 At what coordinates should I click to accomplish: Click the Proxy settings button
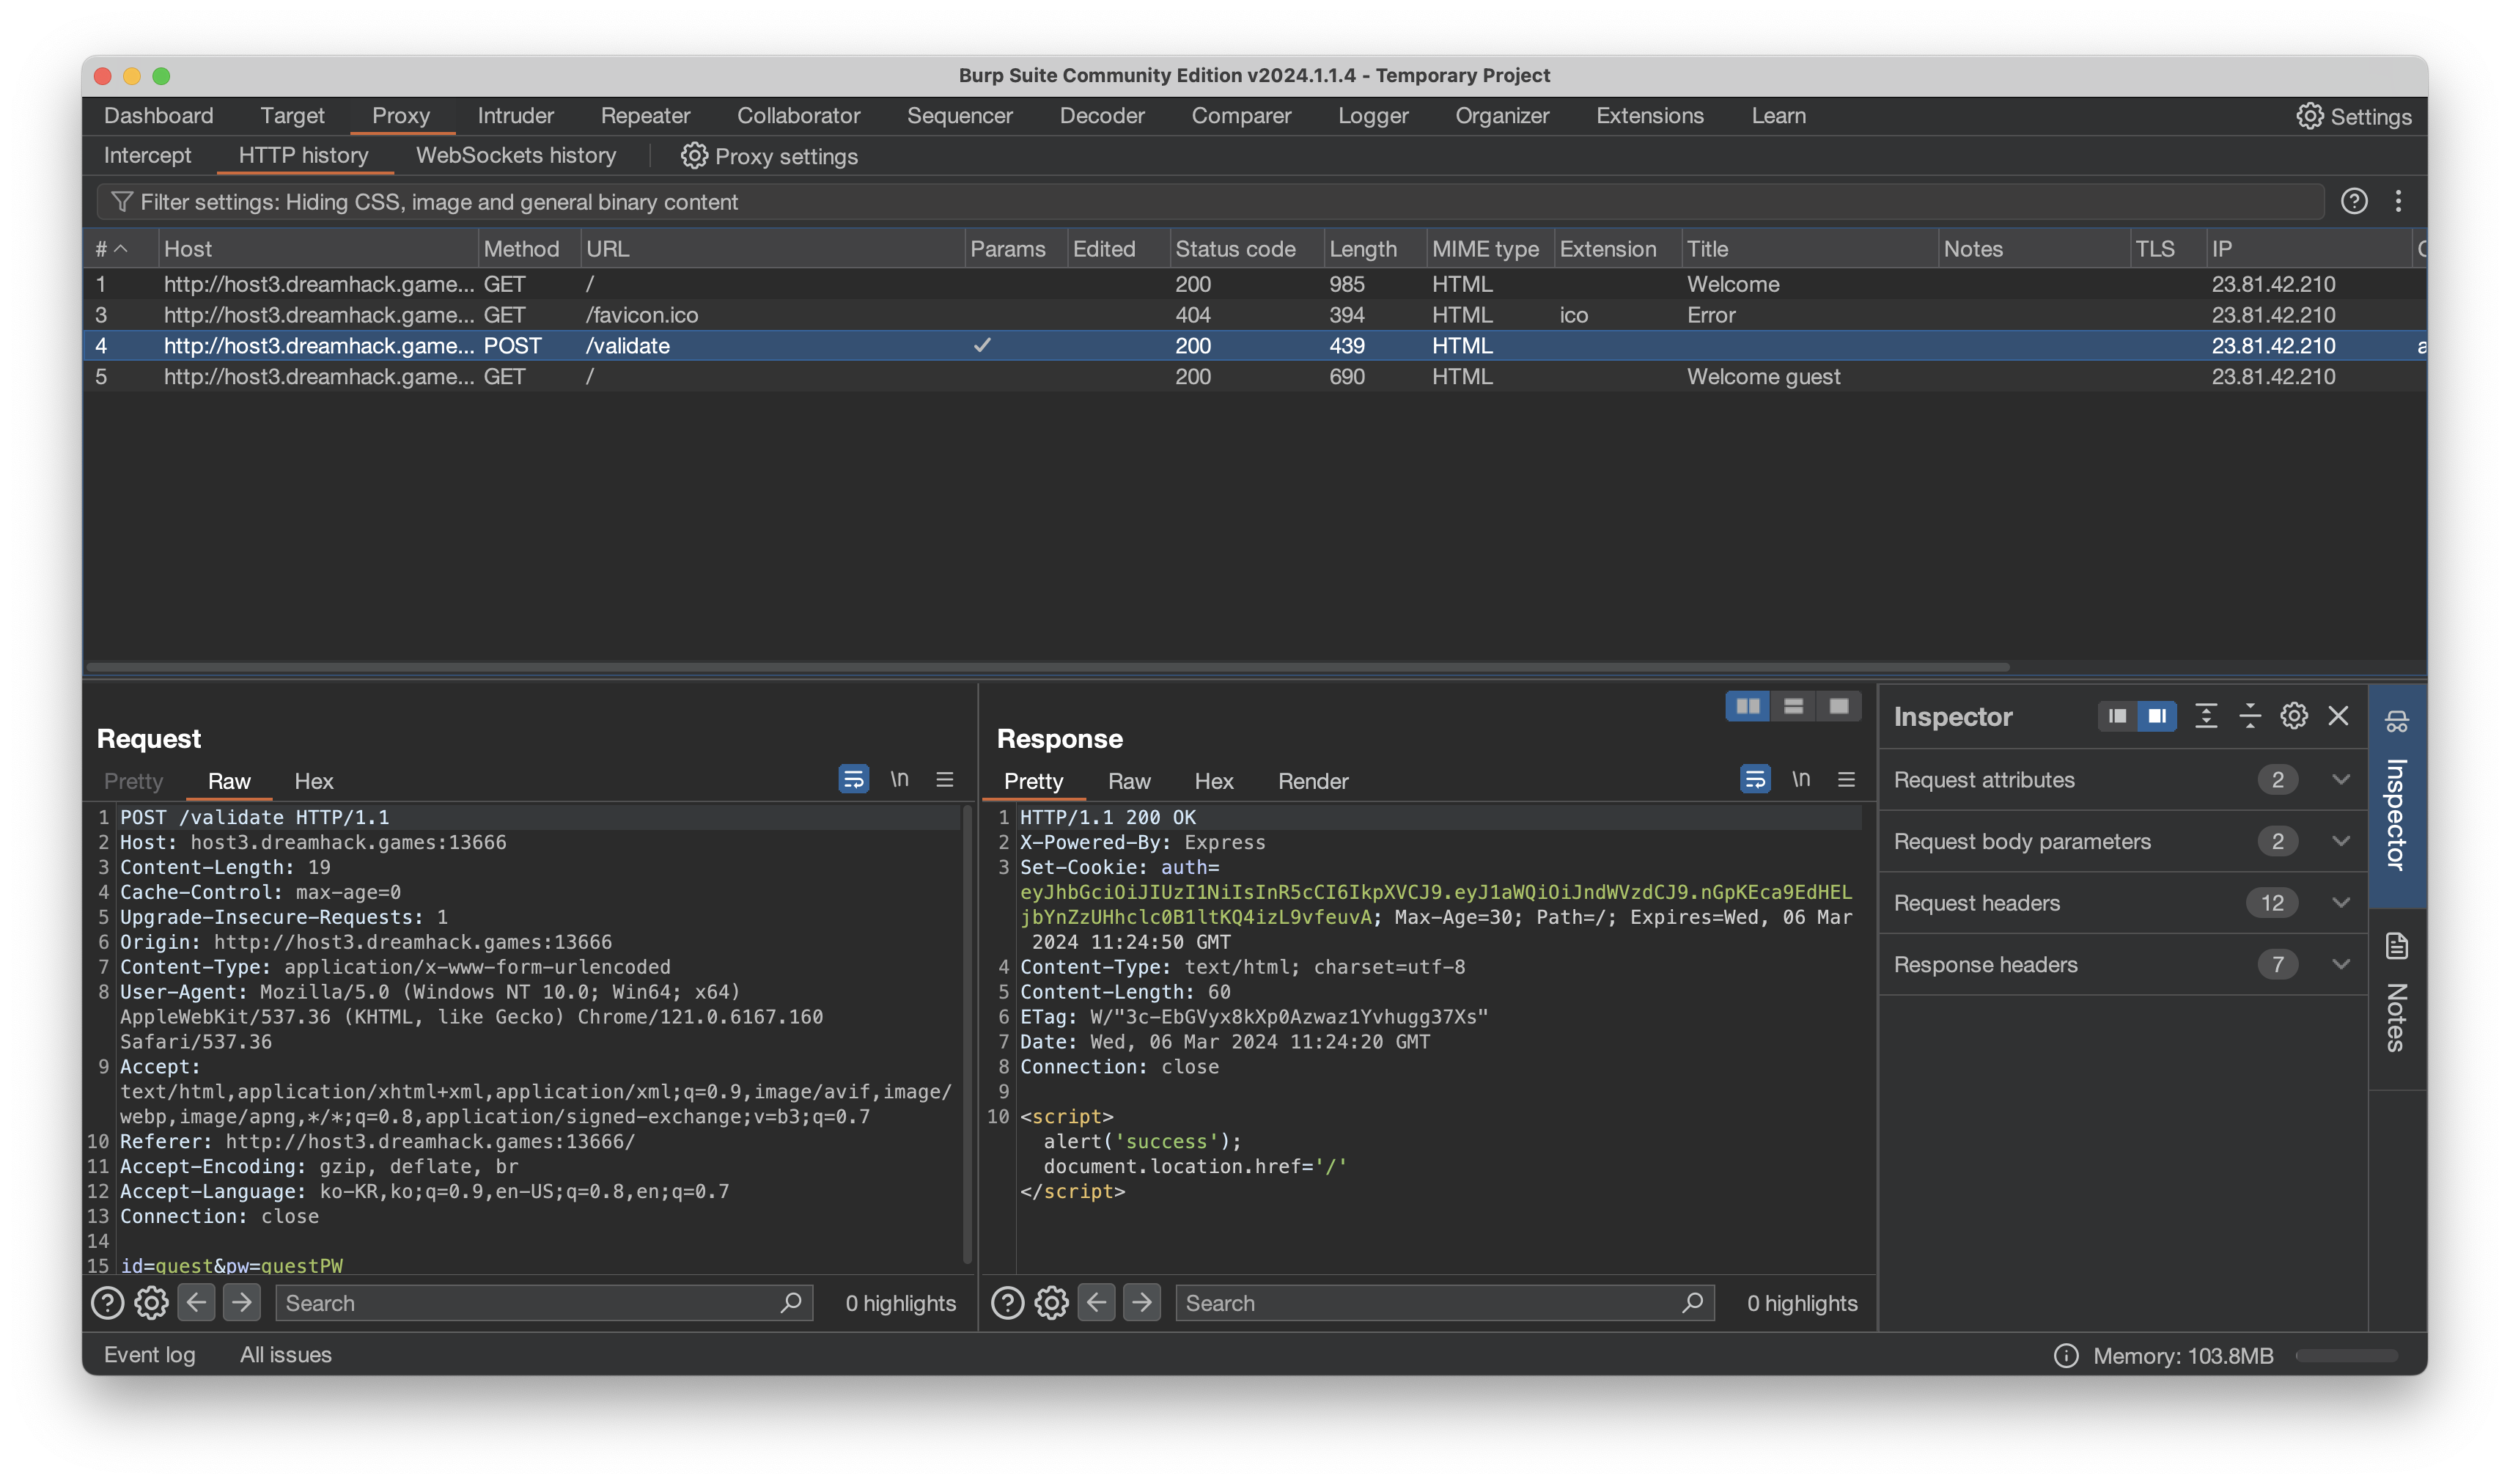(770, 157)
